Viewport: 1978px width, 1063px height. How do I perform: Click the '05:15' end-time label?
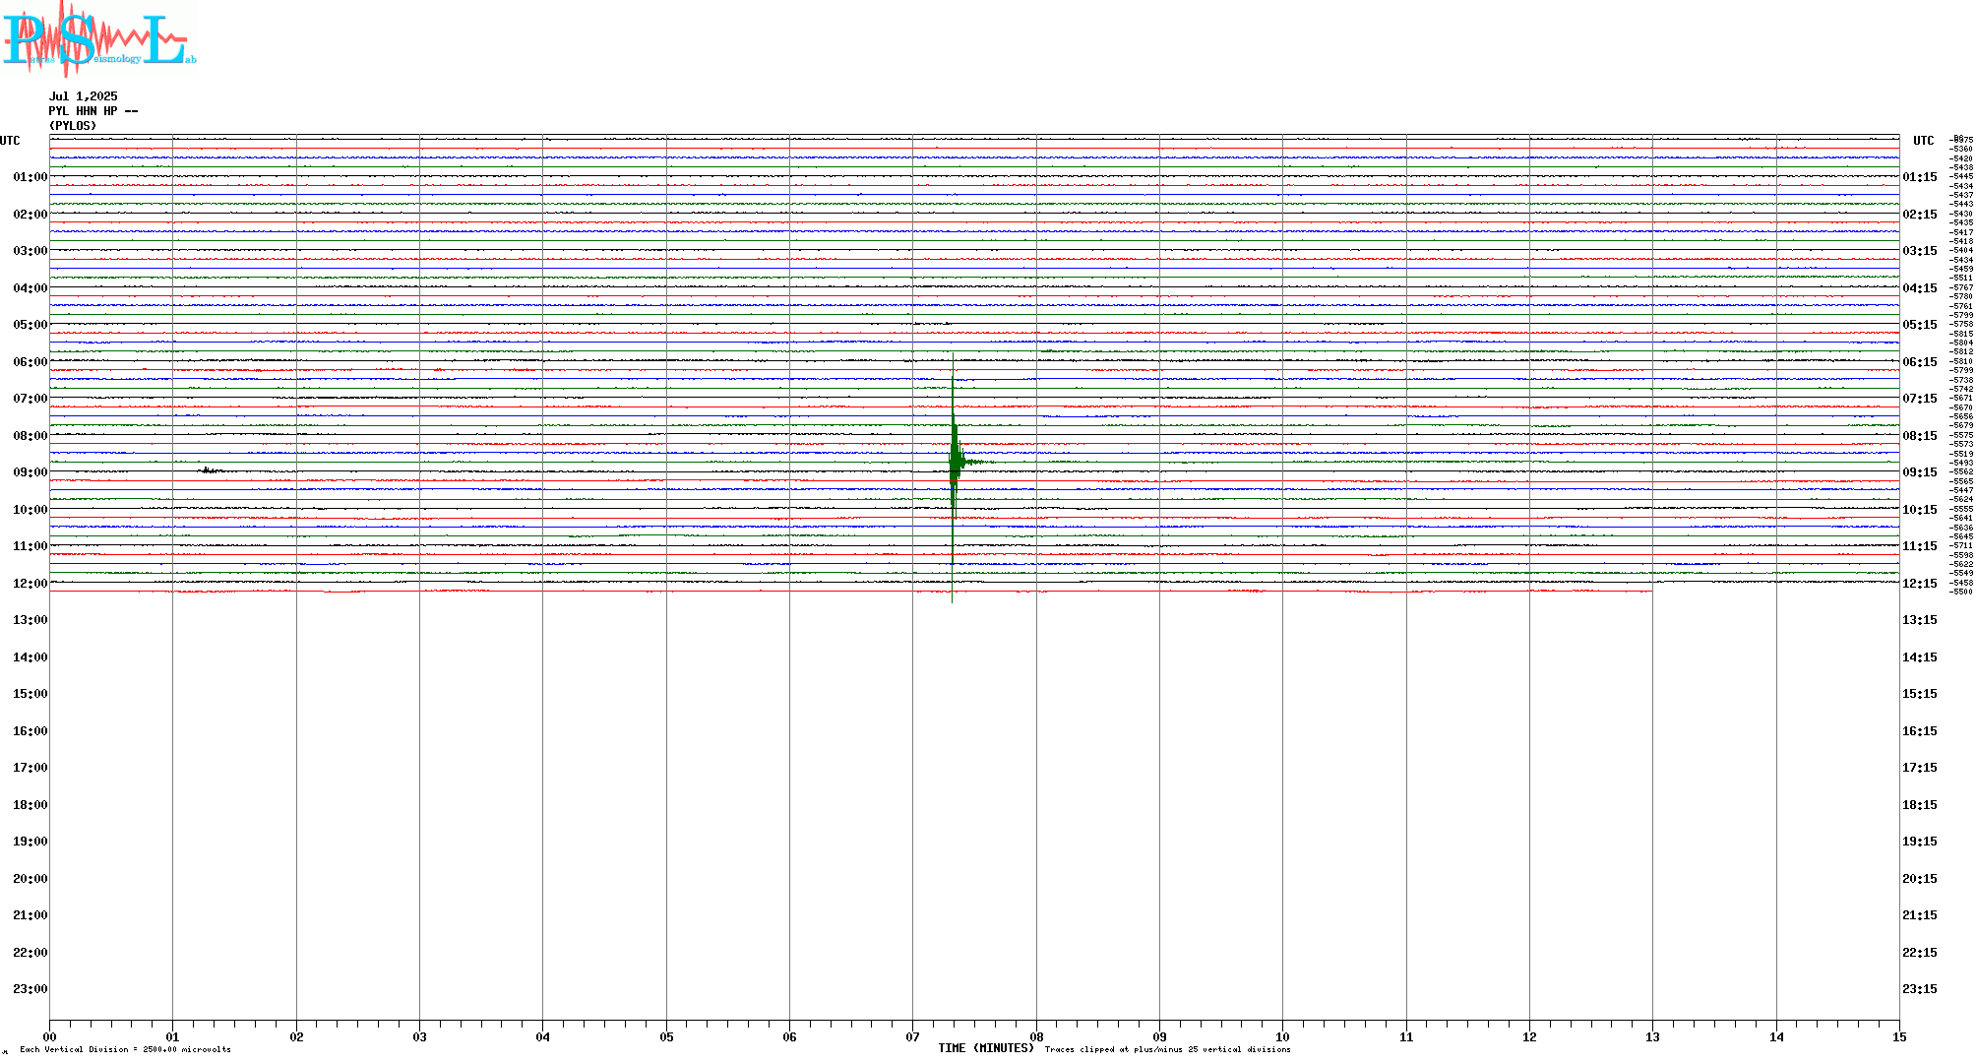[x=1920, y=325]
